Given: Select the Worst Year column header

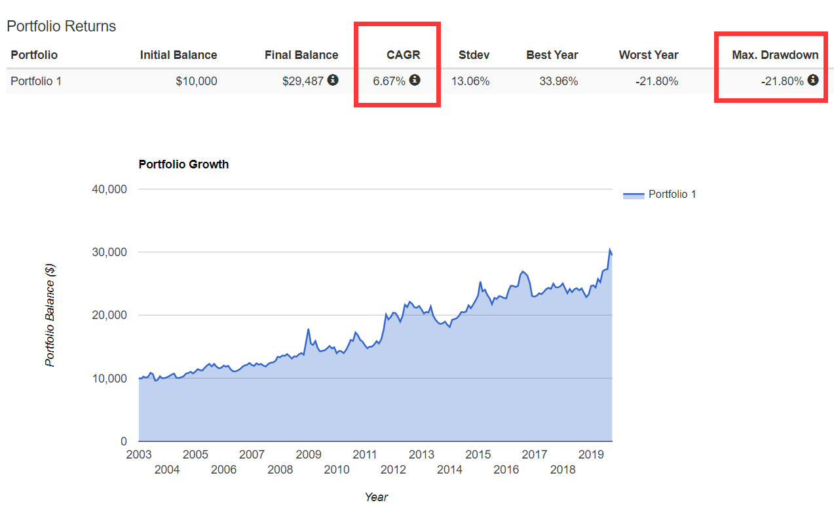Looking at the screenshot, I should (648, 55).
